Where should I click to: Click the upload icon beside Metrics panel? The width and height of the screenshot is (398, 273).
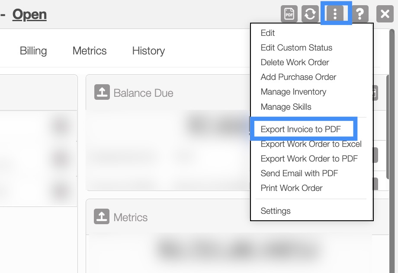tap(102, 217)
